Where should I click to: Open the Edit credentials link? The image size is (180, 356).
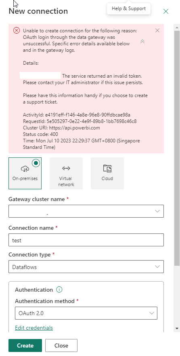tap(34, 328)
